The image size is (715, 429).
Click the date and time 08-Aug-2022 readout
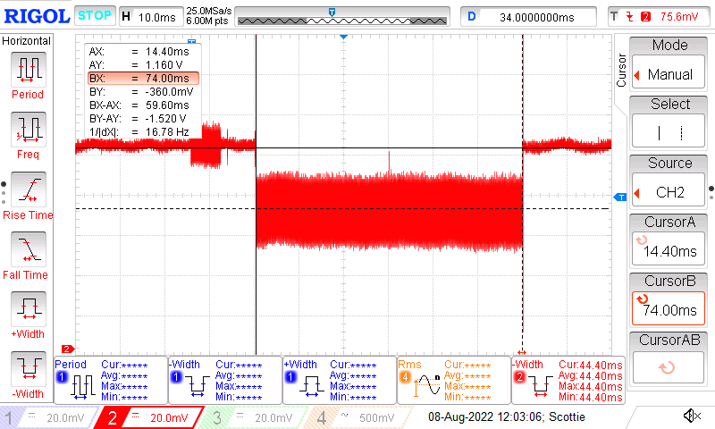coord(506,416)
